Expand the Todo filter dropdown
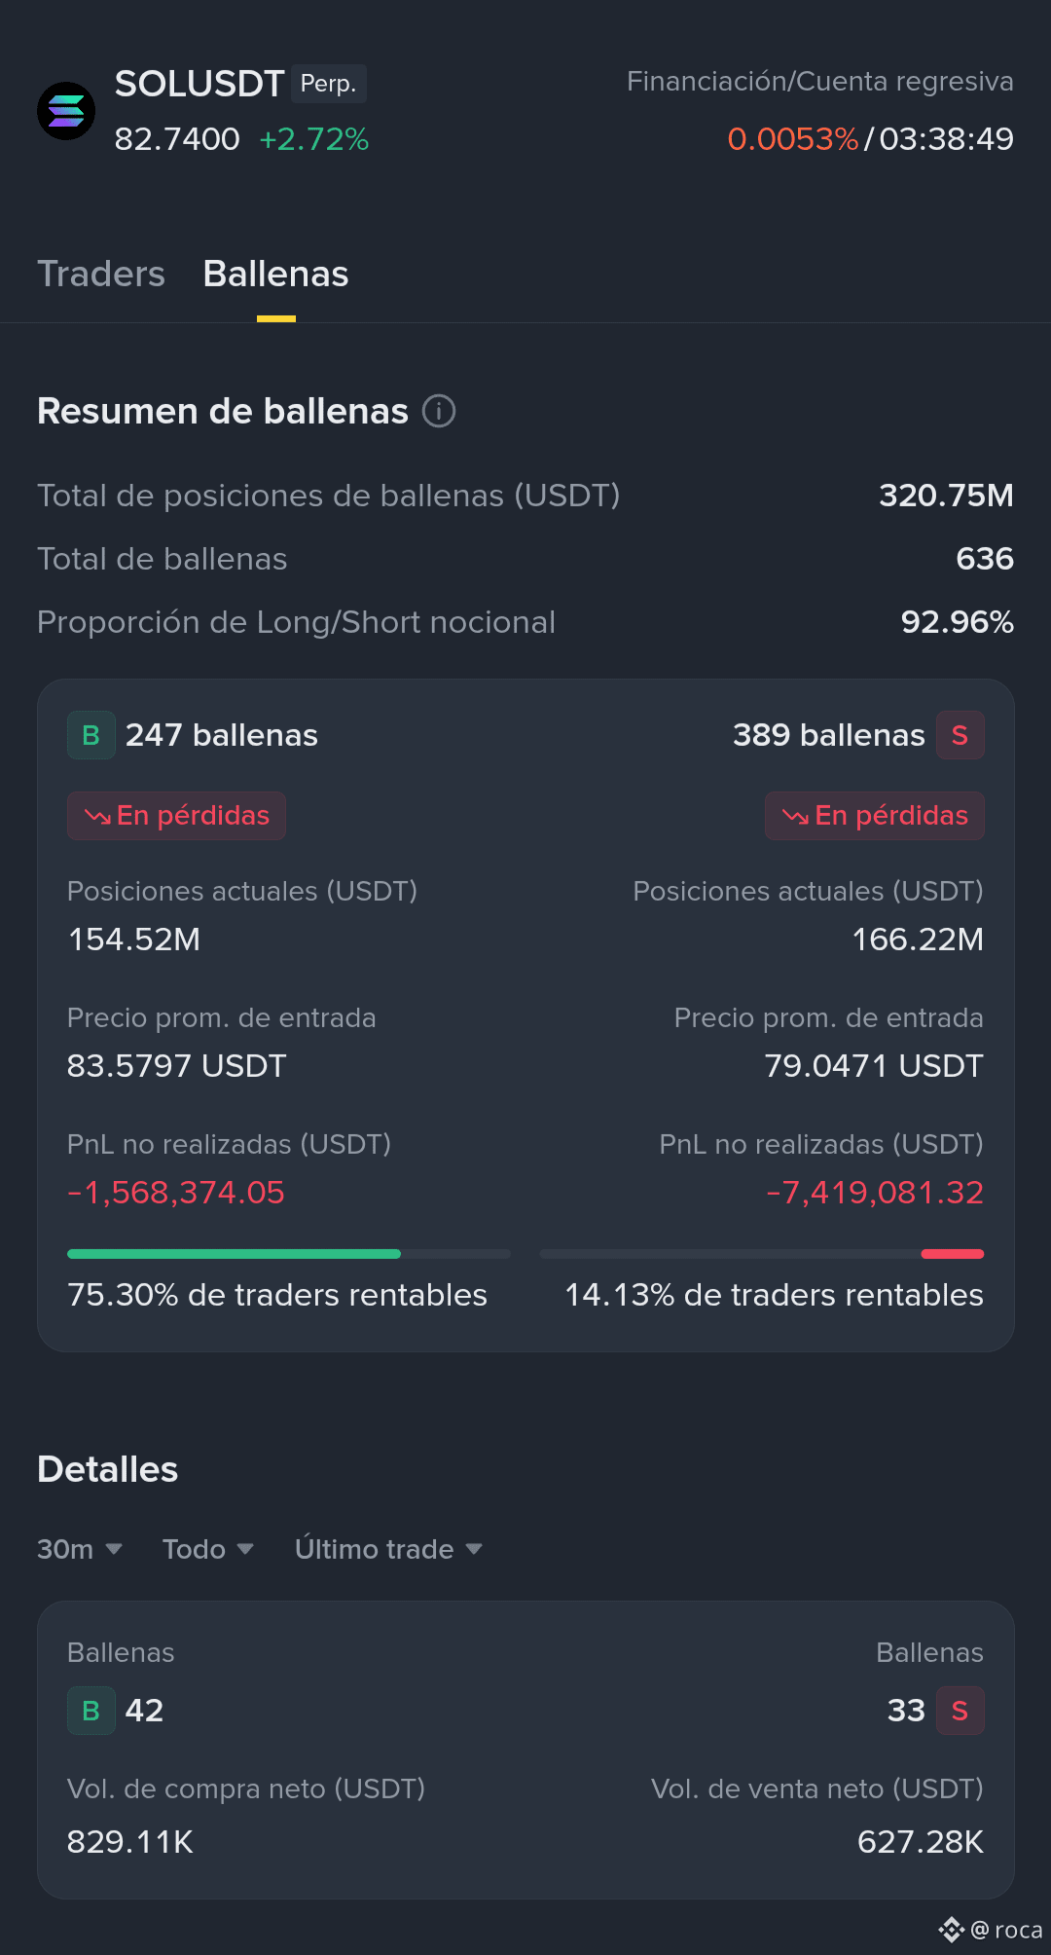 coord(208,1549)
